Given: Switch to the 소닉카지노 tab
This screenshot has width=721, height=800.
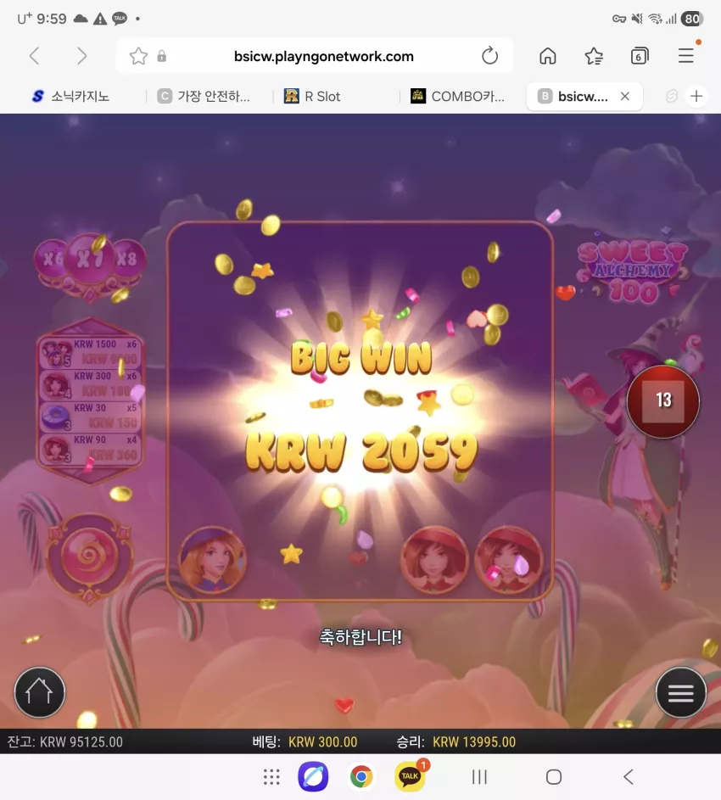Looking at the screenshot, I should (x=71, y=97).
